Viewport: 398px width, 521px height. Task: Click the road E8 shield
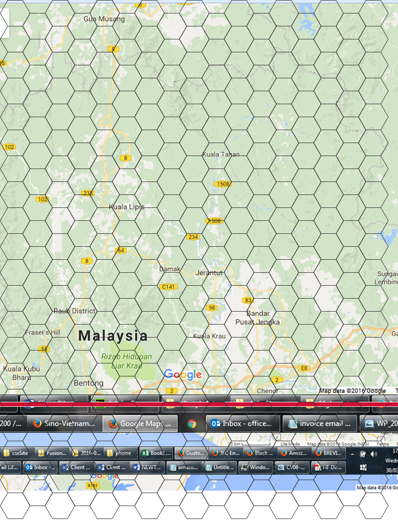tap(304, 368)
